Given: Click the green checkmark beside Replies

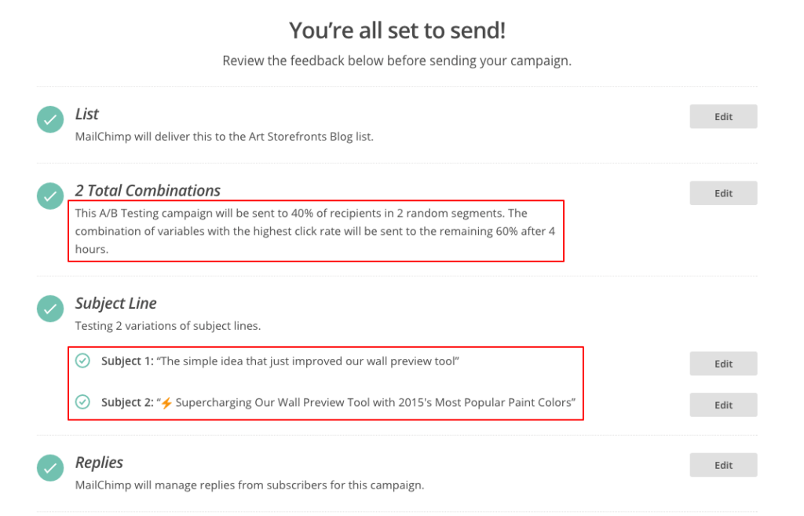Looking at the screenshot, I should tap(50, 468).
